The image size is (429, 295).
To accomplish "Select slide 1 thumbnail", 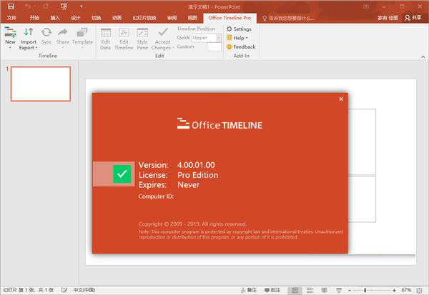I will point(41,84).
